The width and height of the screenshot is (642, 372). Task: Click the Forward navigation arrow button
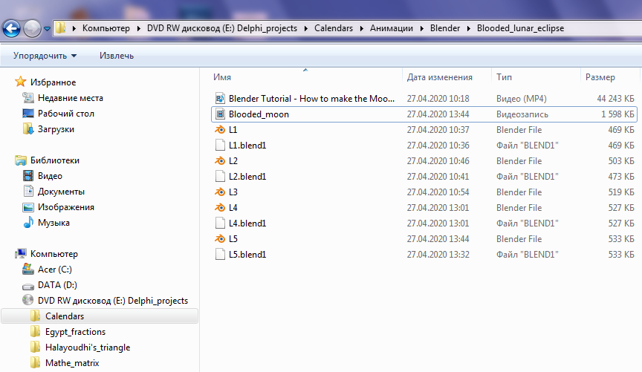click(x=33, y=29)
